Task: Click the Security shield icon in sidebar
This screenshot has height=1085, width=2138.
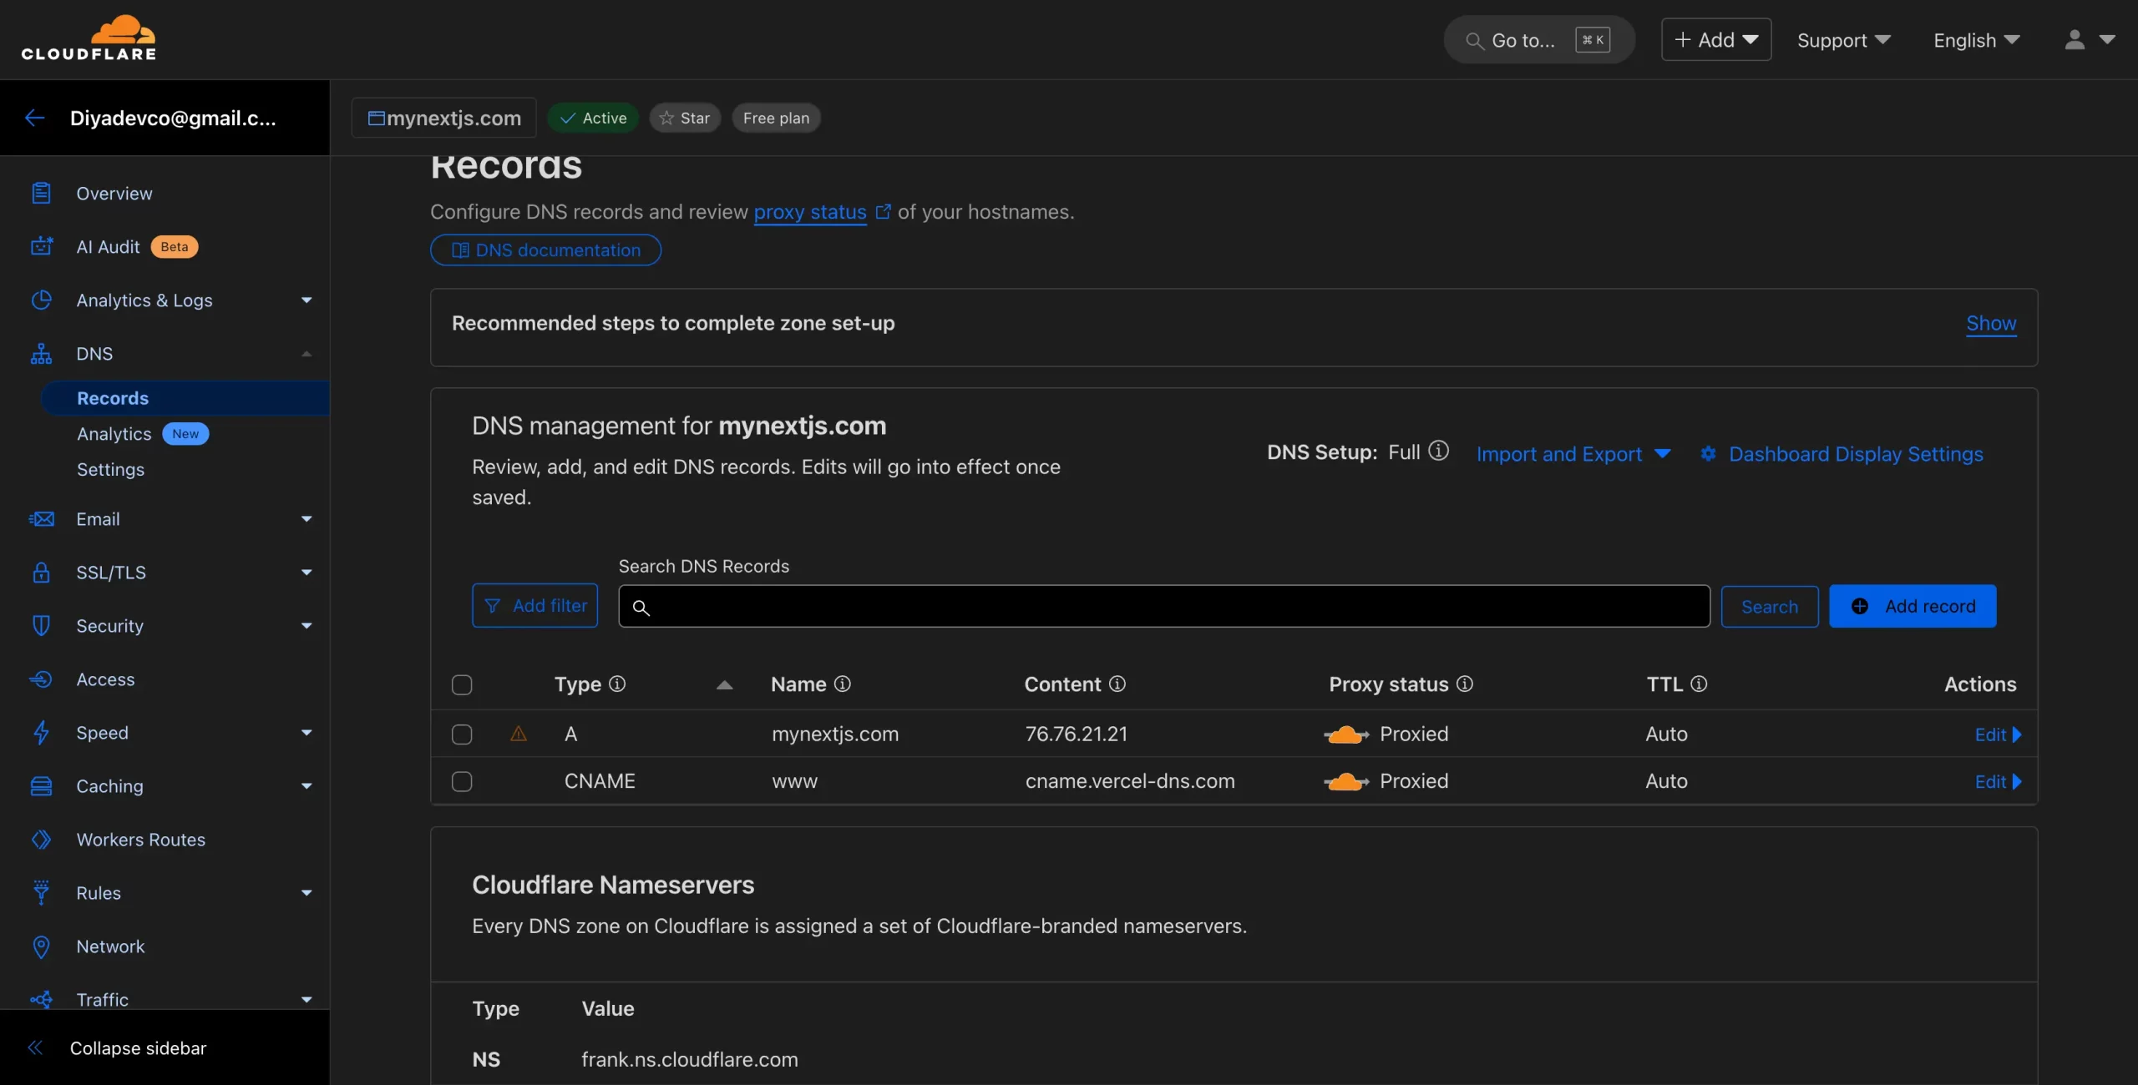Action: [40, 625]
